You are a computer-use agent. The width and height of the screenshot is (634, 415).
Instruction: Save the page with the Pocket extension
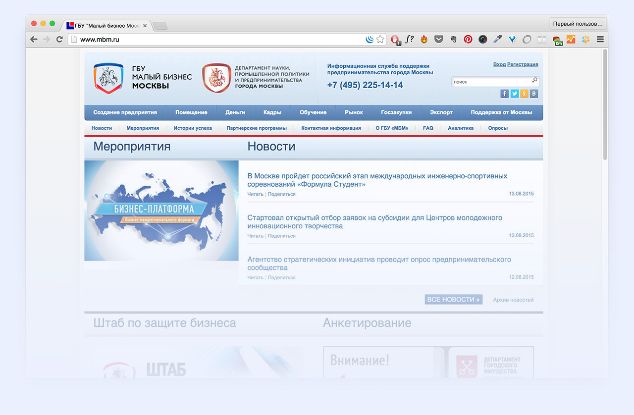[x=439, y=39]
